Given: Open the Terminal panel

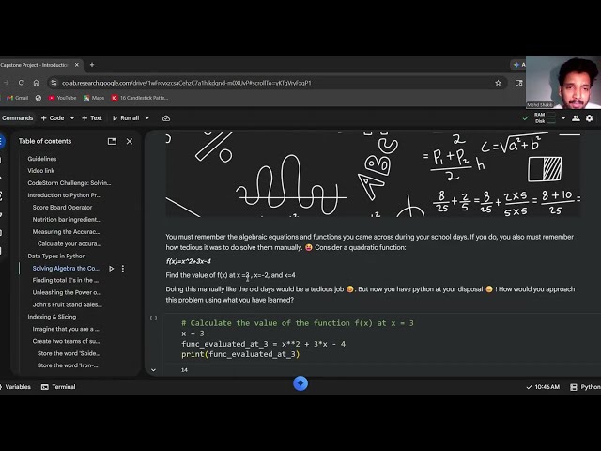Looking at the screenshot, I should (x=58, y=387).
